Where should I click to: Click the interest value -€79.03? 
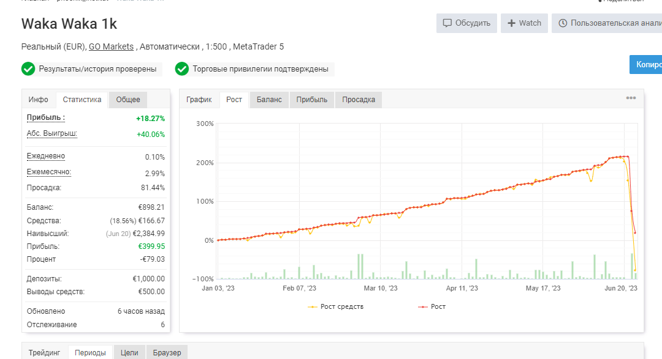tap(153, 259)
